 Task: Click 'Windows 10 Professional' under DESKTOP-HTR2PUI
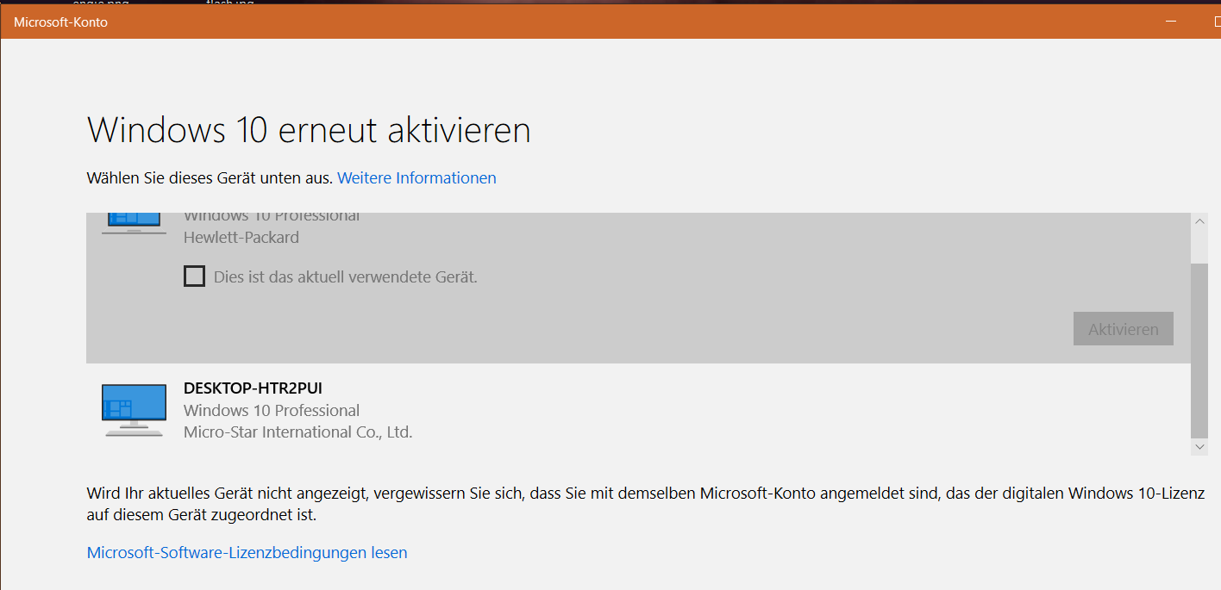click(x=272, y=411)
